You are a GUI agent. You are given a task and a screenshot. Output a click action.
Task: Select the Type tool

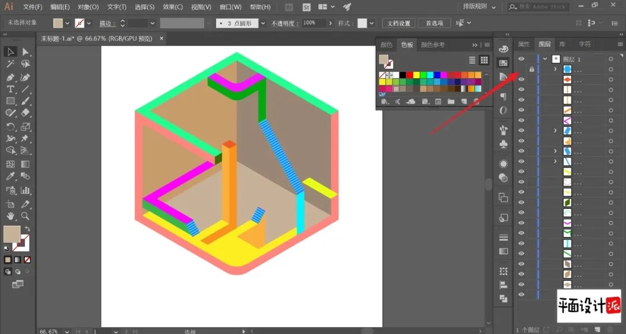coord(10,89)
